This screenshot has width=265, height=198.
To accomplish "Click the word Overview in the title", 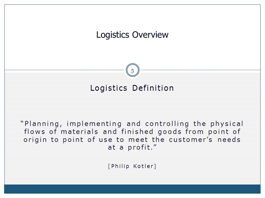I will tap(150, 35).
